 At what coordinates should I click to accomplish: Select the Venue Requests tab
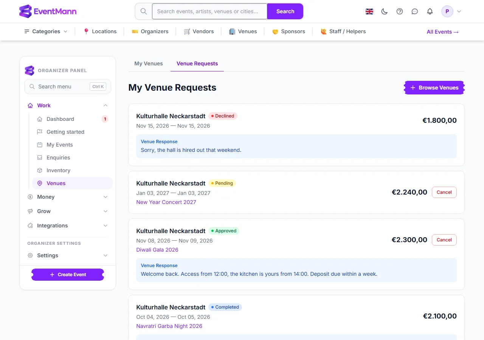tap(197, 63)
